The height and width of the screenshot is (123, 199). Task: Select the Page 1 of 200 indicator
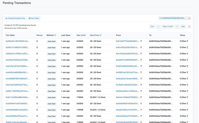(167, 27)
